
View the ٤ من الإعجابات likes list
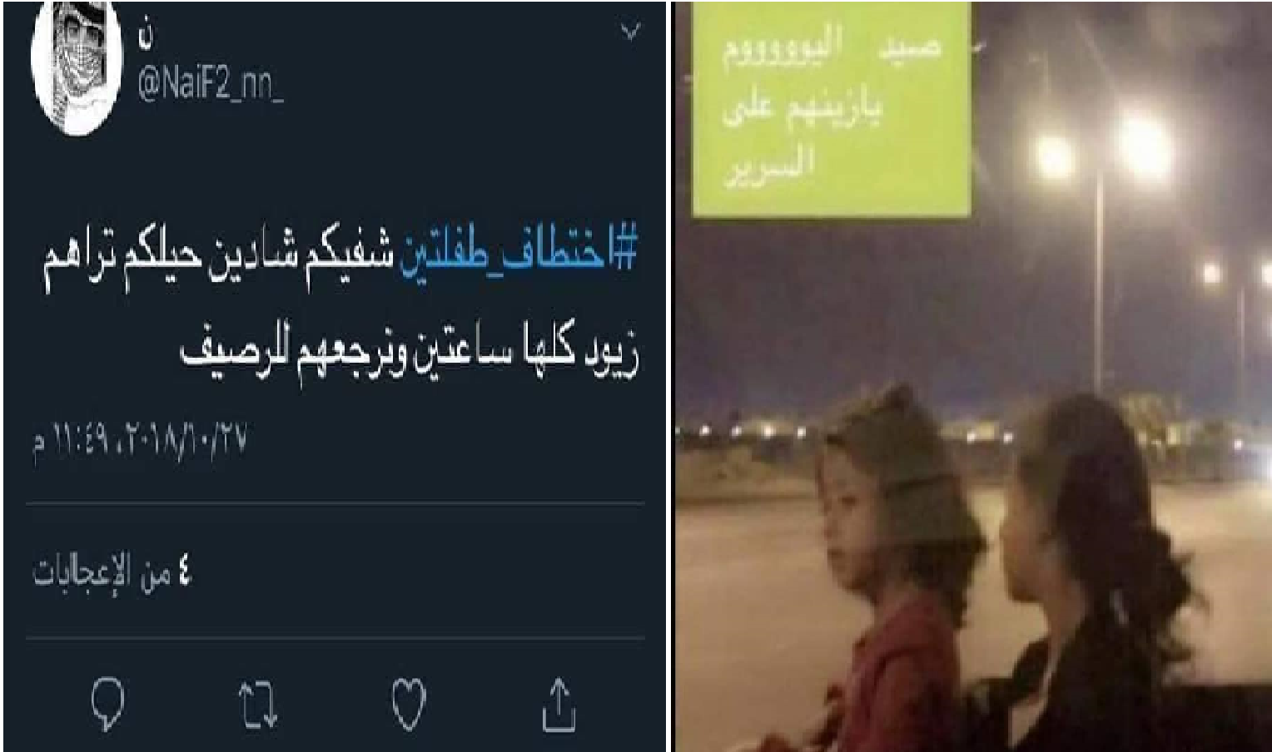point(112,573)
